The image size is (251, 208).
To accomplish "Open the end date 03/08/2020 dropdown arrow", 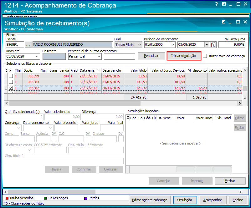I will pyautogui.click(x=207, y=45).
